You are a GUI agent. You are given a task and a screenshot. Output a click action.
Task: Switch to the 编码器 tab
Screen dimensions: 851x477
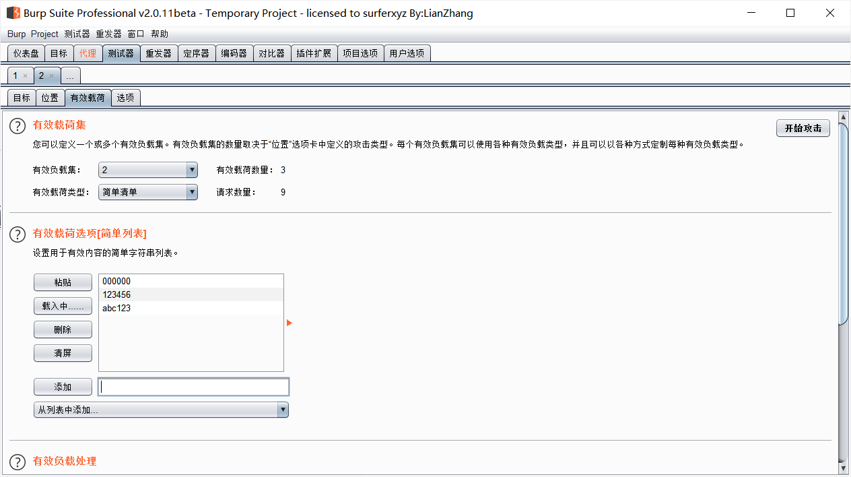click(x=234, y=53)
